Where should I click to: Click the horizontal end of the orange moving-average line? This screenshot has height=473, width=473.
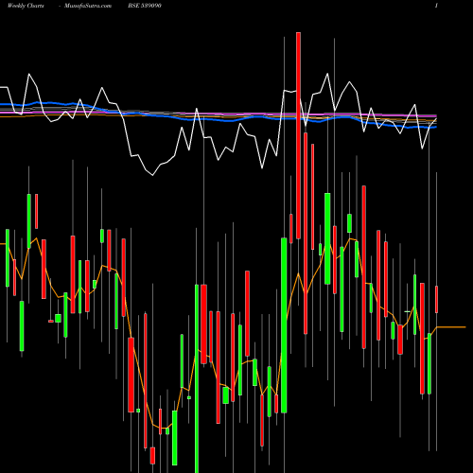tap(451, 327)
